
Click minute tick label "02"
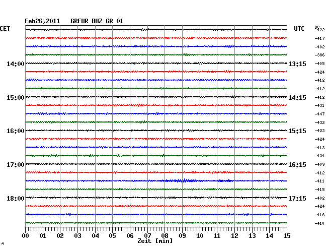point(60,236)
